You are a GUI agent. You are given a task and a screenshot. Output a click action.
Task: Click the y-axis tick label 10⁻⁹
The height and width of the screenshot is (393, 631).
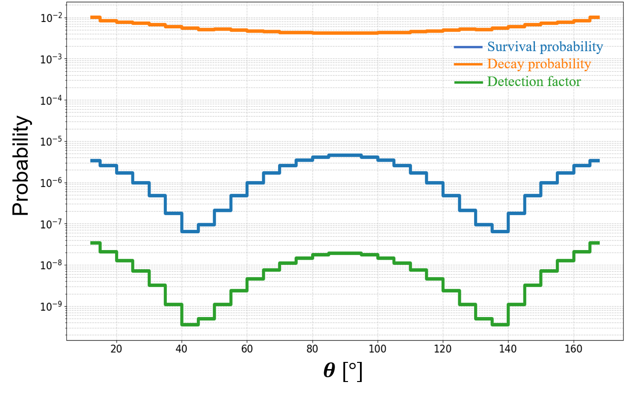(50, 306)
